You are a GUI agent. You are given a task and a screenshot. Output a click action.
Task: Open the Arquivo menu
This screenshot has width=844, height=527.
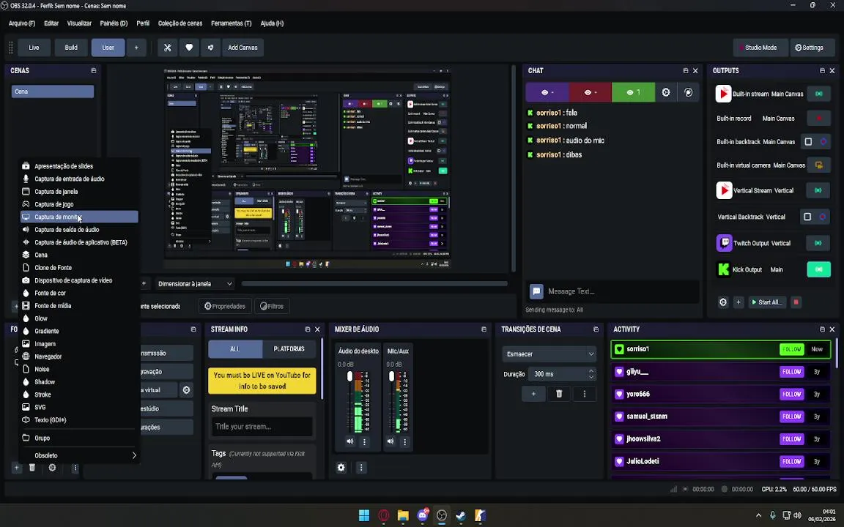point(21,23)
